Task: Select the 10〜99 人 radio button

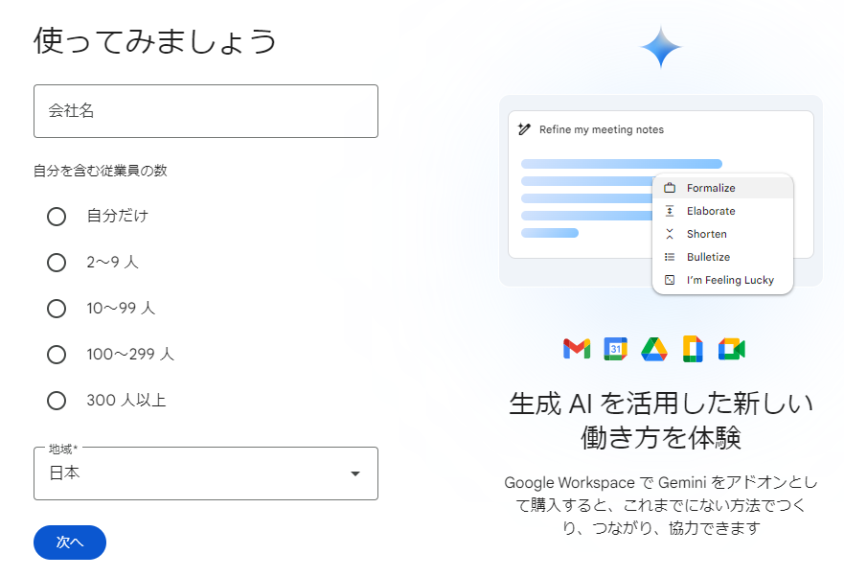Action: (57, 309)
